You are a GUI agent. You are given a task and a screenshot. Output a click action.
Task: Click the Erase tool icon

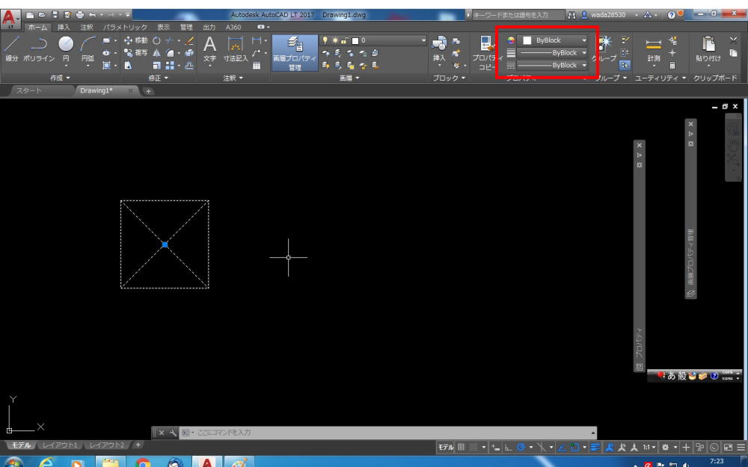point(190,40)
